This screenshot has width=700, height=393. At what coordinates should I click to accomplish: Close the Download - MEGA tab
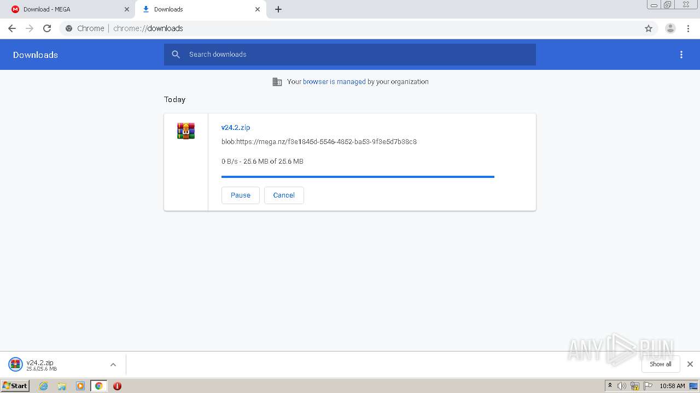(x=127, y=9)
